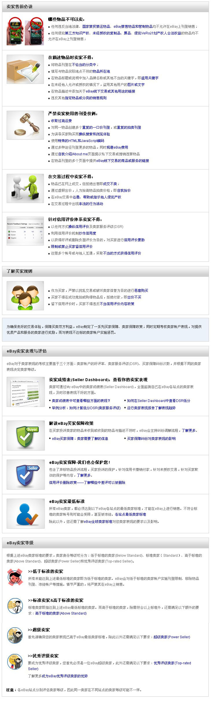Open 信用评价删除政策 link
The width and height of the screenshot is (211, 723).
click(87, 483)
